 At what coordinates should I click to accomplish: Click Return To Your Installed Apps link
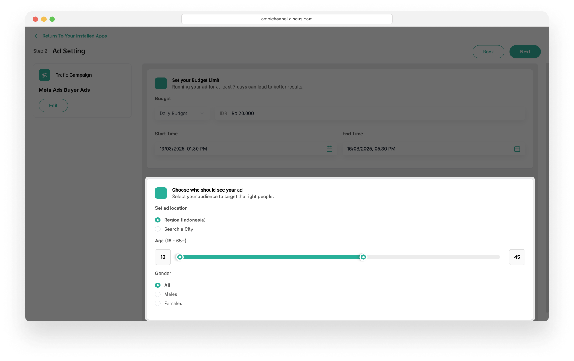[x=74, y=36]
